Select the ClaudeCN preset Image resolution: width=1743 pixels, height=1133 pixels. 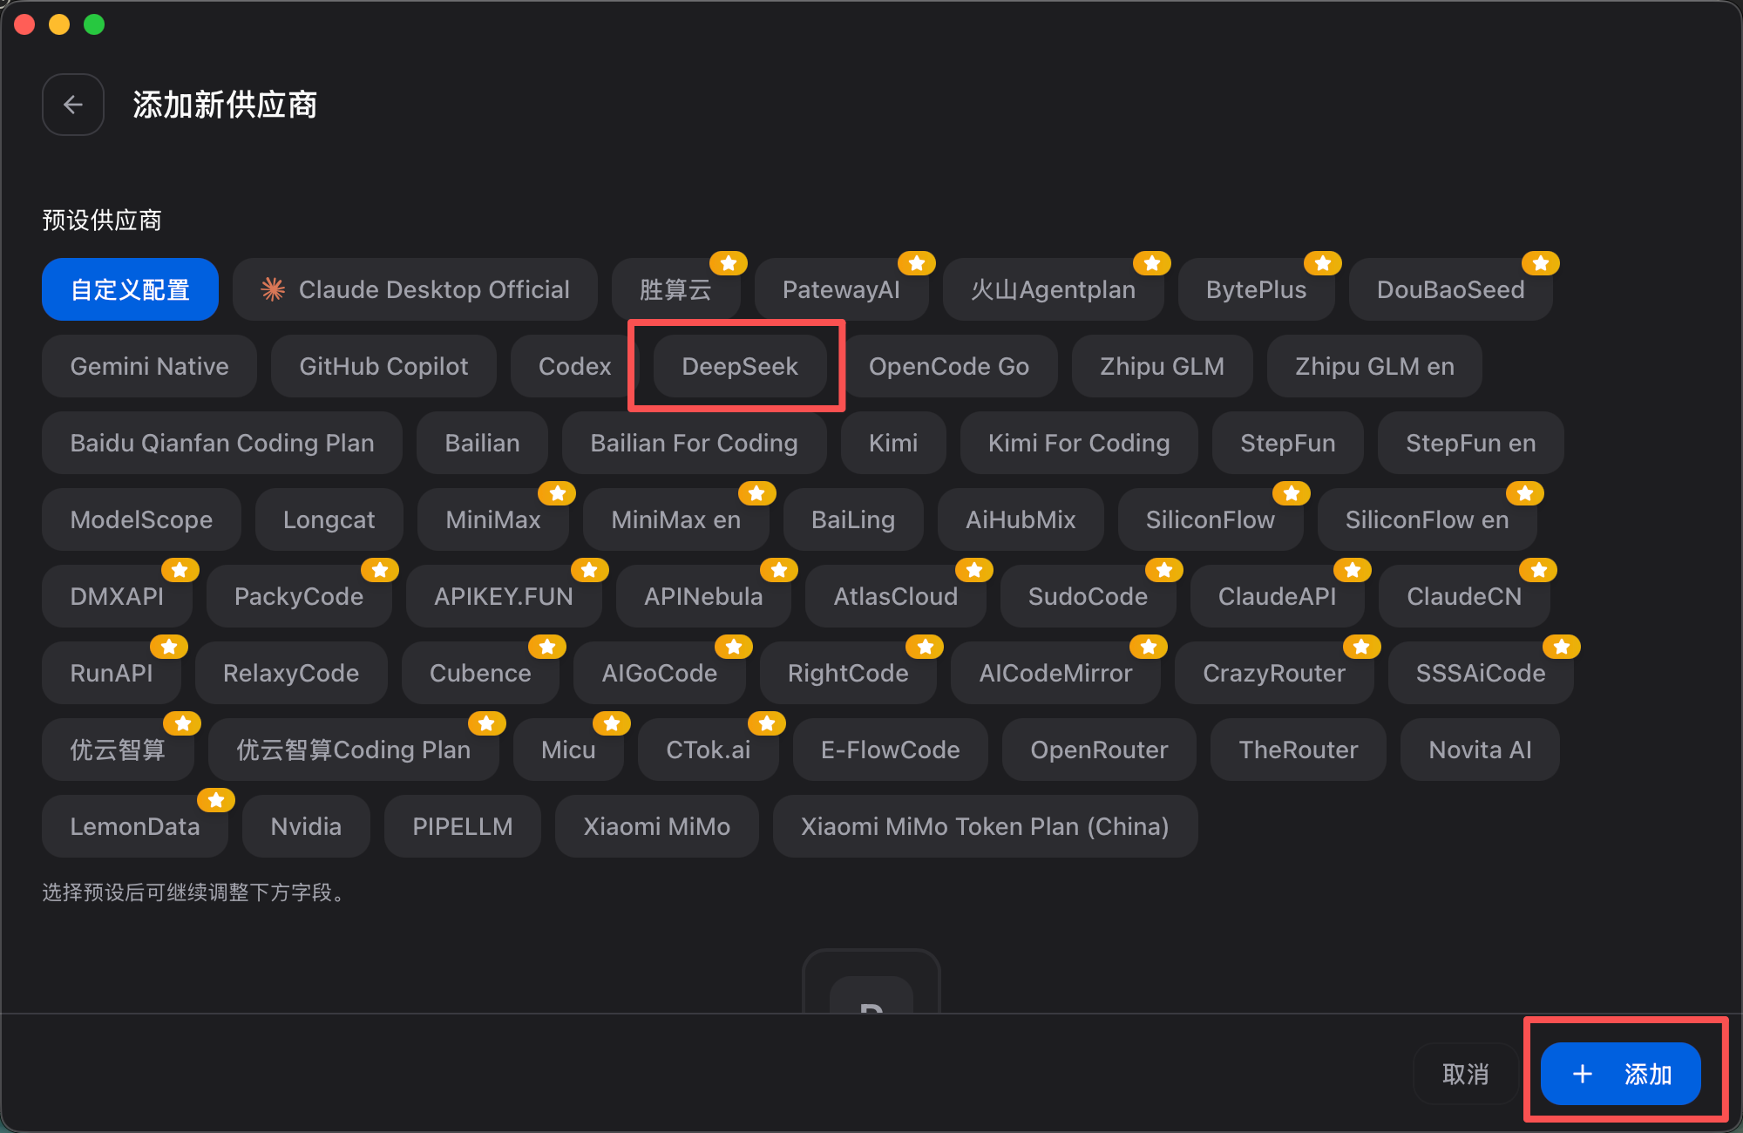(x=1464, y=596)
